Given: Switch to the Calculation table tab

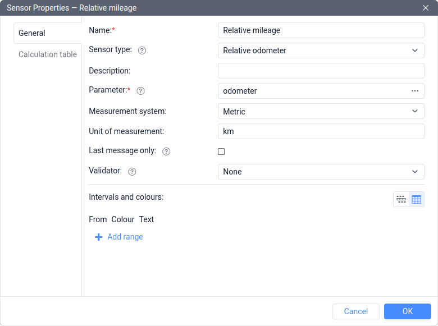Looking at the screenshot, I should 48,54.
